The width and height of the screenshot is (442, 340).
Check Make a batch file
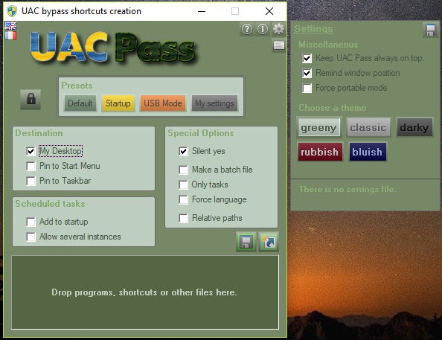point(183,170)
